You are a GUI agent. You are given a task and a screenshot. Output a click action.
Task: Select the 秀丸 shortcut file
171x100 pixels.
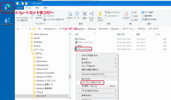point(79,46)
